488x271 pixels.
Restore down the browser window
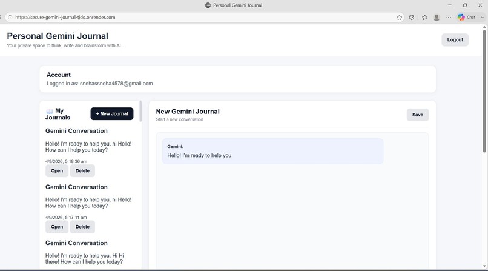coord(464,5)
